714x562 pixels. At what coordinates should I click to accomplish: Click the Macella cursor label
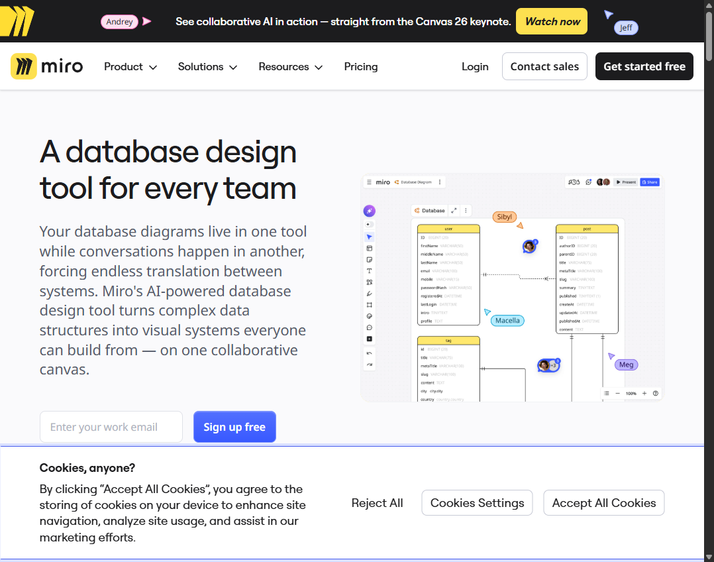(x=507, y=320)
